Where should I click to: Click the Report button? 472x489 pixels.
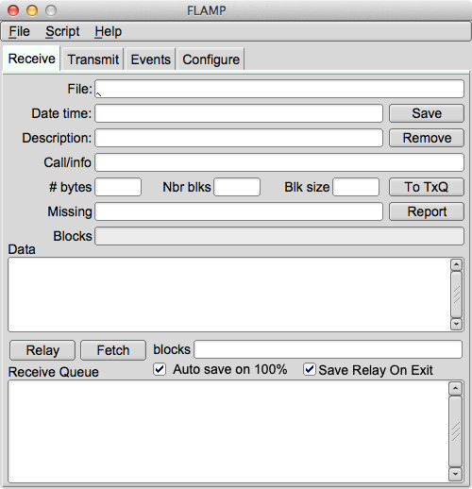[427, 211]
